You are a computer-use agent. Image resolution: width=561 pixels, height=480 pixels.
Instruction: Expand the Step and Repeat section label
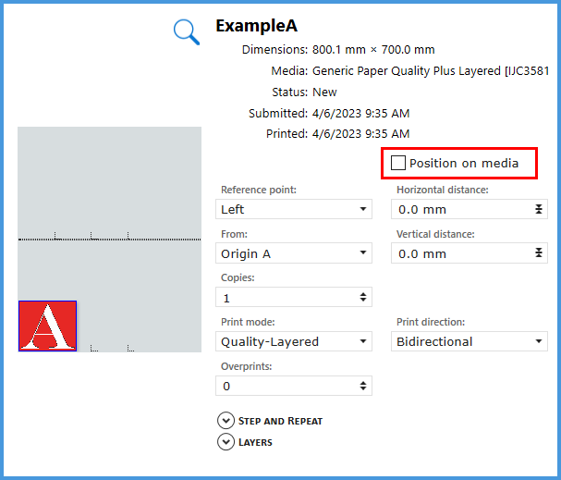[280, 421]
